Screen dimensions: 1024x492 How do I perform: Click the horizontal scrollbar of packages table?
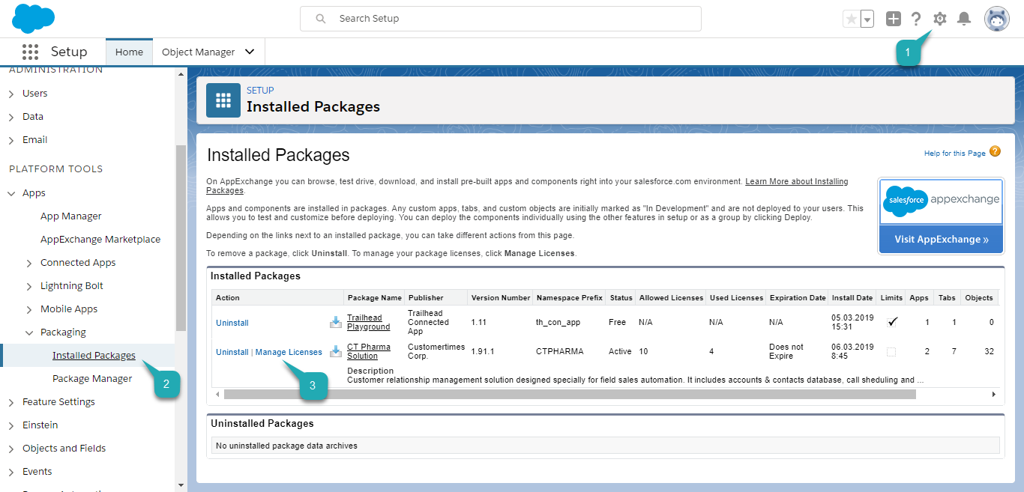click(570, 394)
